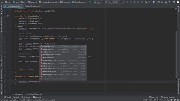Click the search everywhere magnifier icon
The width and height of the screenshot is (180, 101).
[x=174, y=2]
